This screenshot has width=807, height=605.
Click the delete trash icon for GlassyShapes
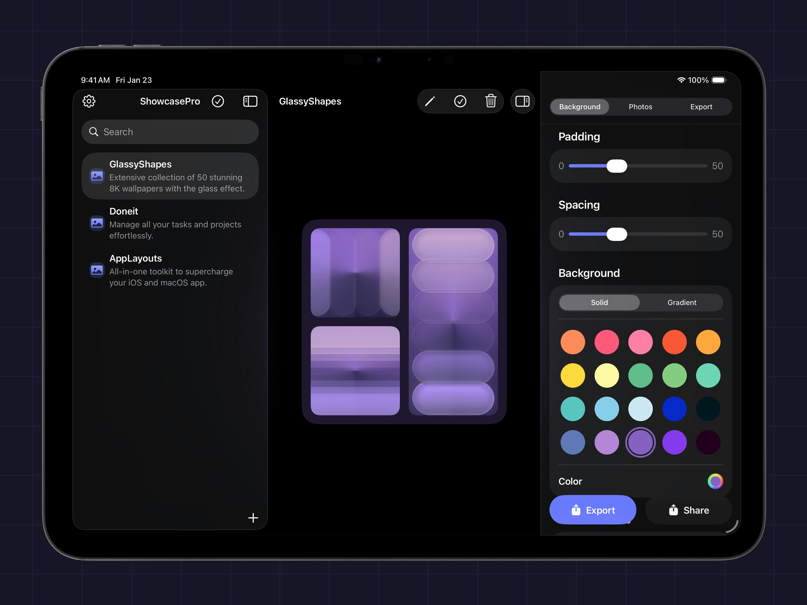coord(491,101)
